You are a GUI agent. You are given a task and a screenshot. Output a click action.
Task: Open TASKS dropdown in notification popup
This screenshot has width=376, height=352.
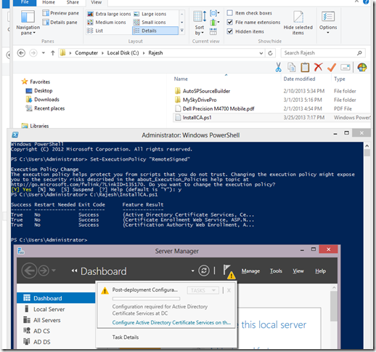[203, 290]
